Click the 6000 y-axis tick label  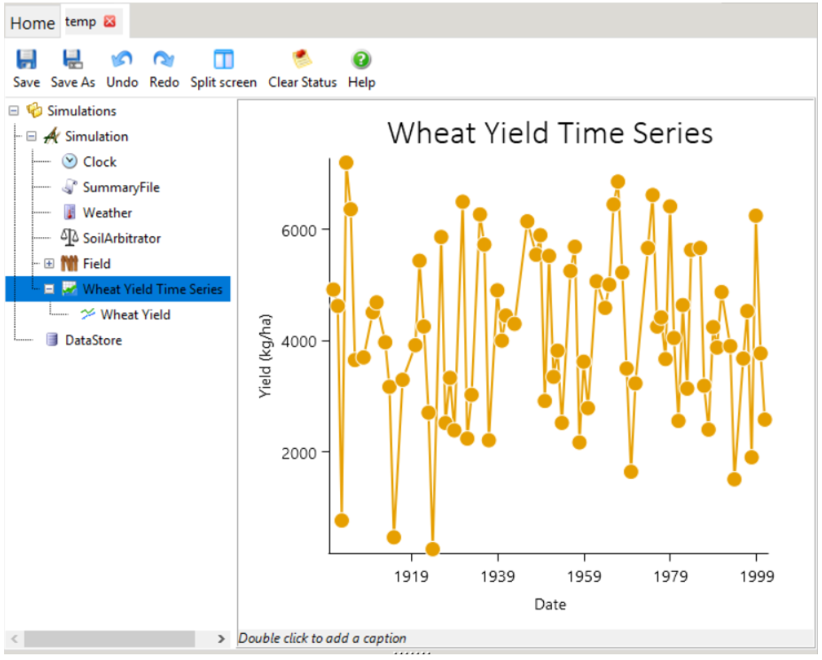coord(298,231)
